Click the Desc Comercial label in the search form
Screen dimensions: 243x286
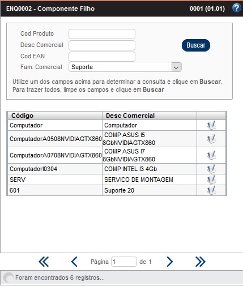[x=42, y=45]
